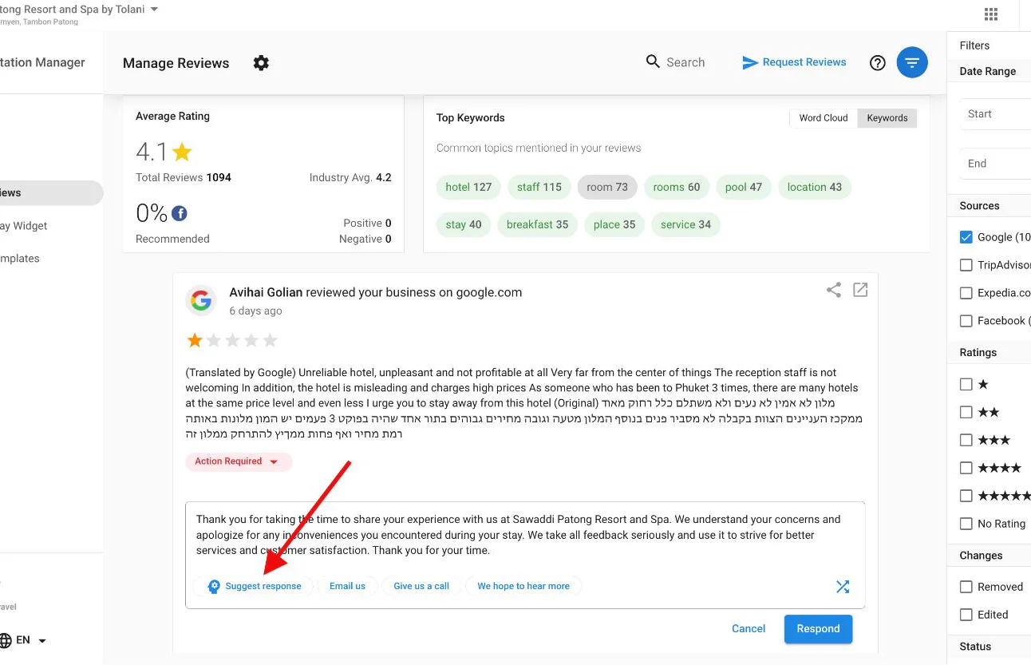Cancel the review response
Image resolution: width=1031 pixels, height=665 pixels.
[749, 629]
